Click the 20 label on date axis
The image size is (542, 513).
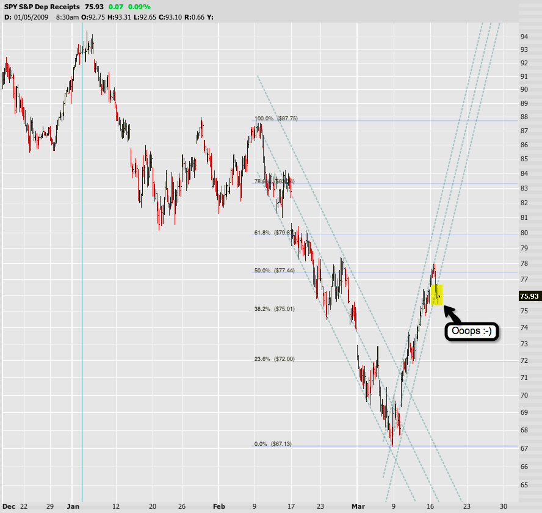(153, 506)
